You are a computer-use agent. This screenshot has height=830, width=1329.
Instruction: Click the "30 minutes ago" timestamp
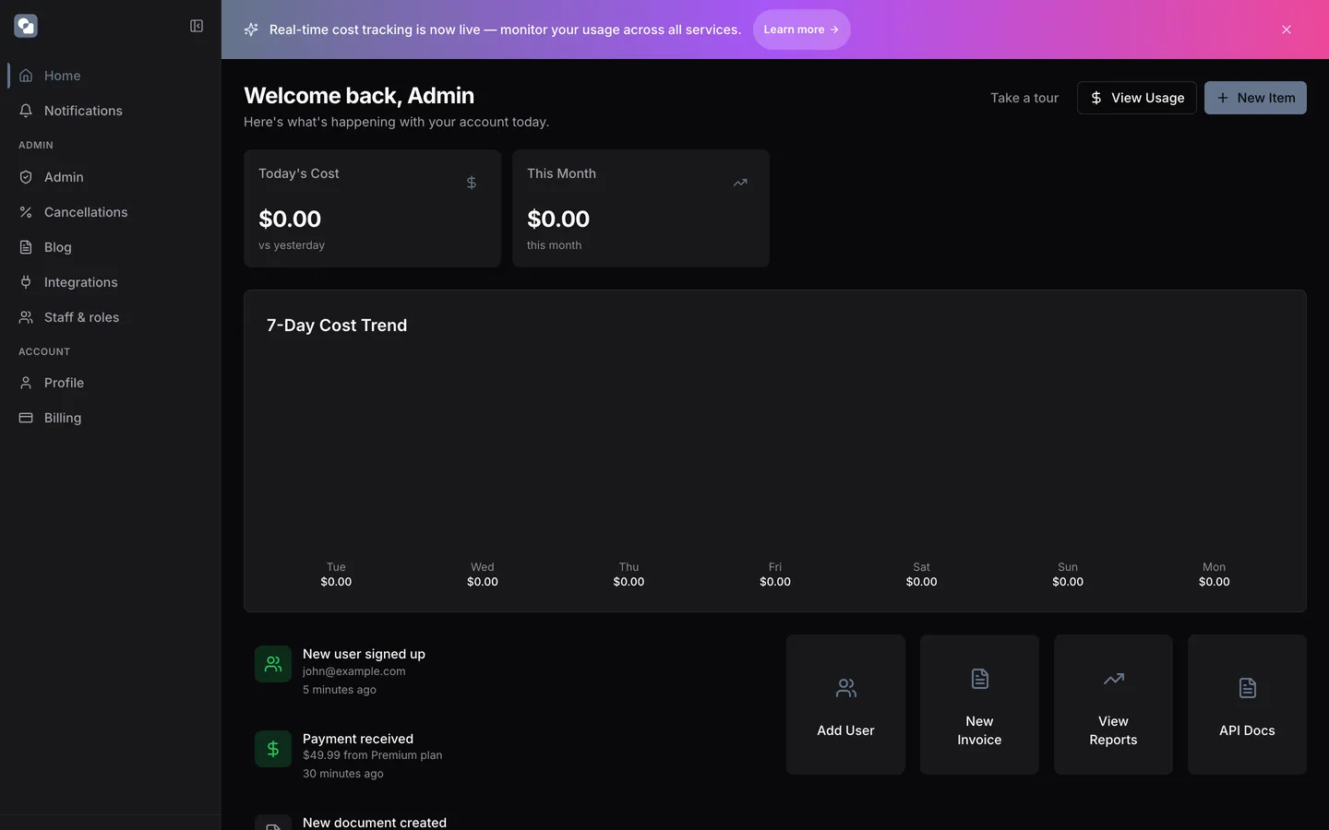[343, 774]
